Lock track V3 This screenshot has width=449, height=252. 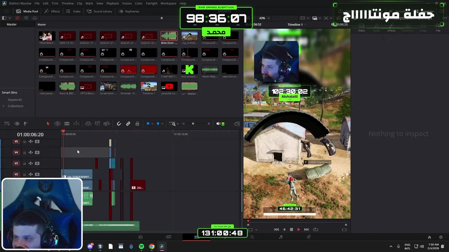pos(24,163)
